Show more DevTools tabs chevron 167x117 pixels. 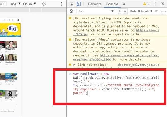pos(124,4)
